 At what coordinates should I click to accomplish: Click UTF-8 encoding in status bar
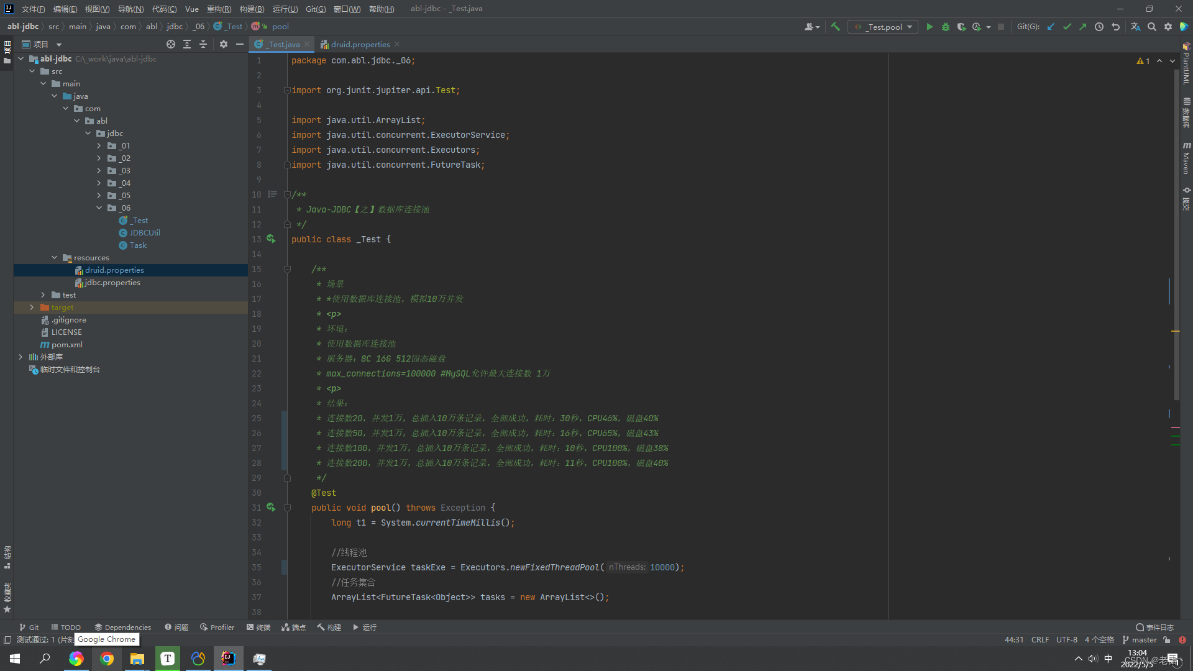click(1067, 639)
